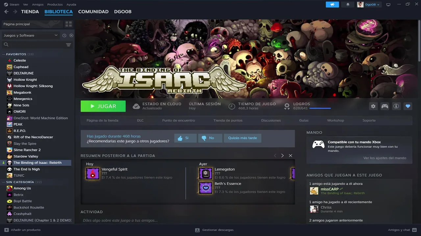Open the BIBLIOTECA tab
This screenshot has width=421, height=236.
tap(59, 11)
